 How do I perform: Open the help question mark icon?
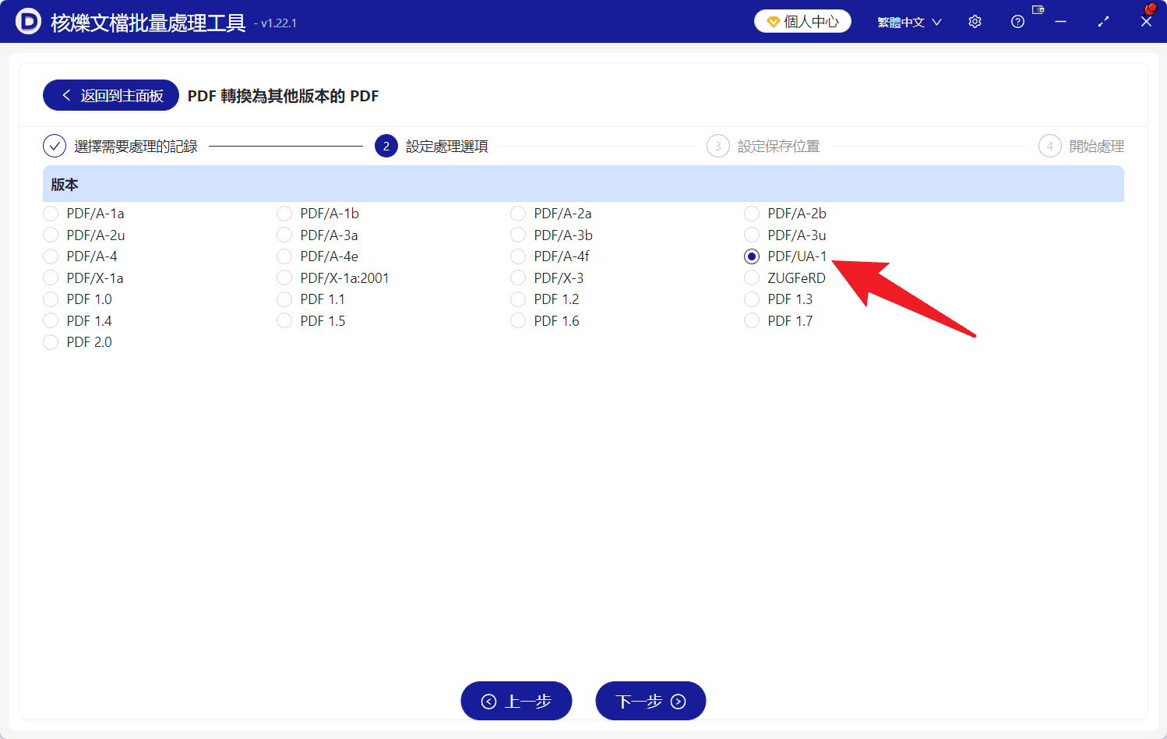tap(1017, 22)
